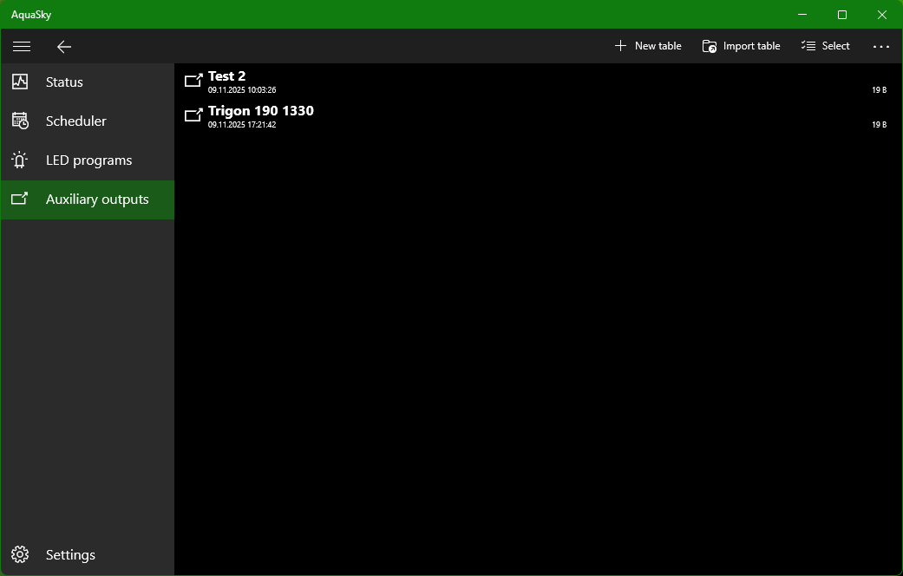Open the Test 2 table entry
Screen dimensions: 903x576
click(227, 76)
